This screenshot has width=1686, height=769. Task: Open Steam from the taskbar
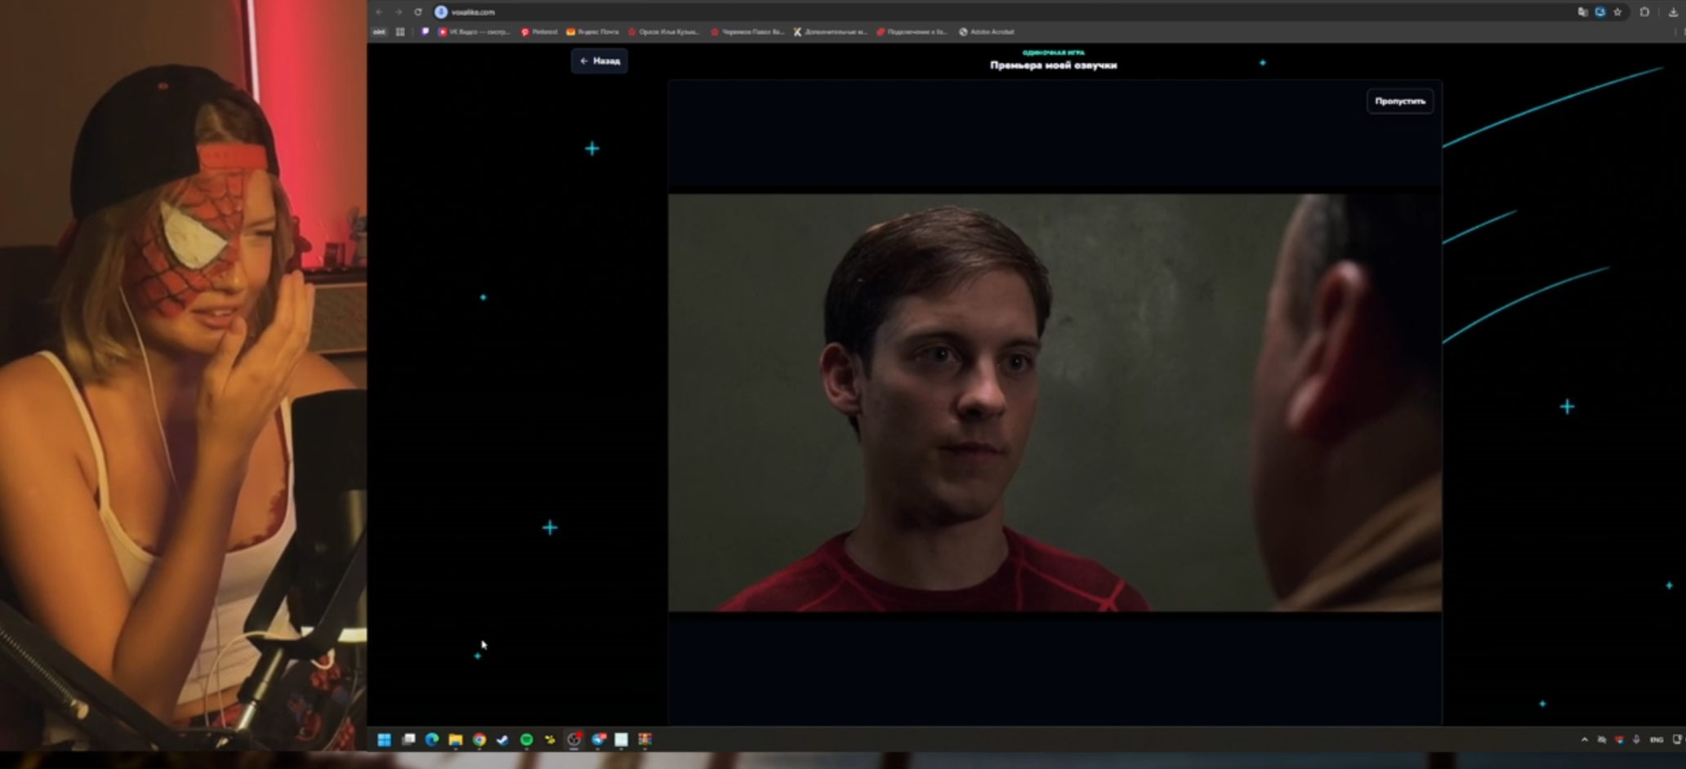point(503,740)
